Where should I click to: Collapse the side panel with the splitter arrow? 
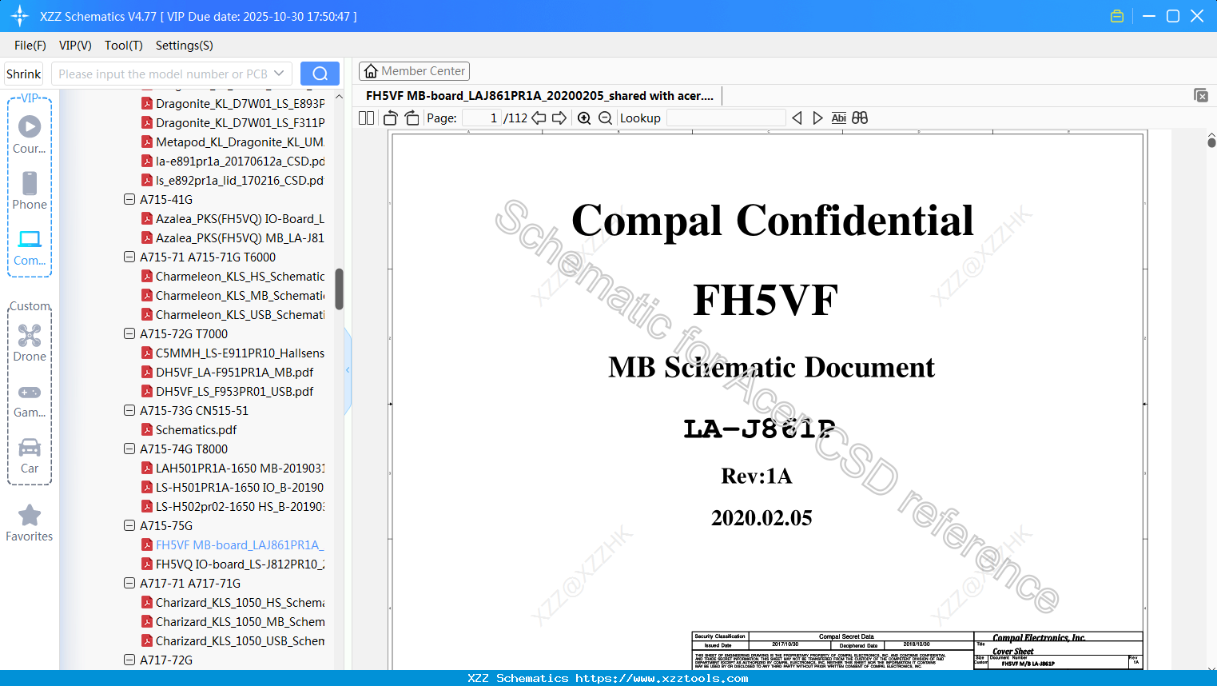pyautogui.click(x=348, y=369)
